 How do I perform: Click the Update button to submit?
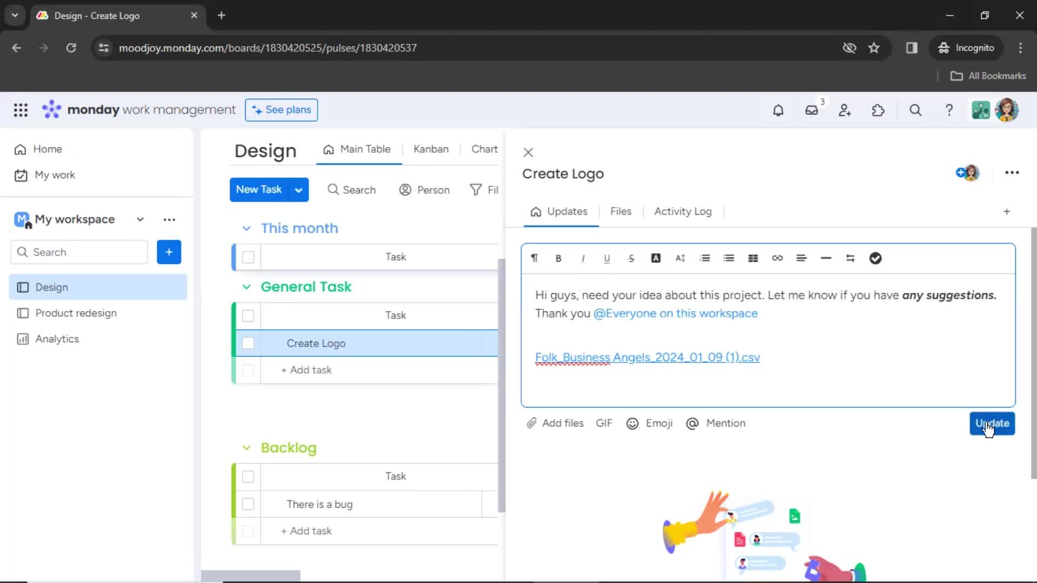click(x=992, y=423)
